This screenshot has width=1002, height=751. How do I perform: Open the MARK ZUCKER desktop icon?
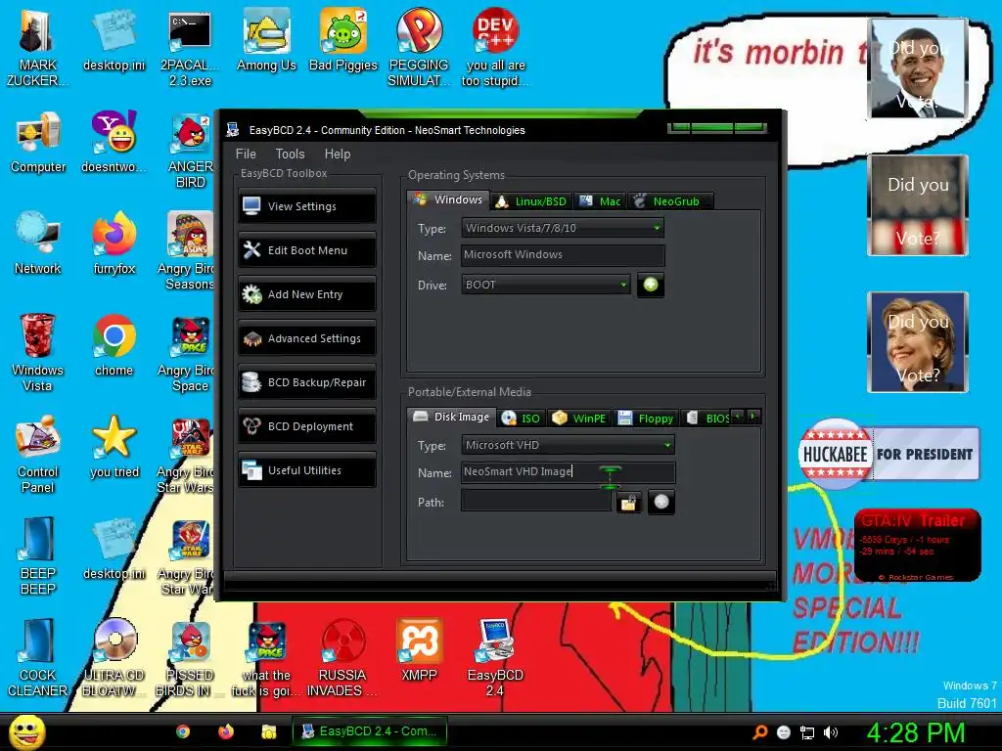pos(38,49)
